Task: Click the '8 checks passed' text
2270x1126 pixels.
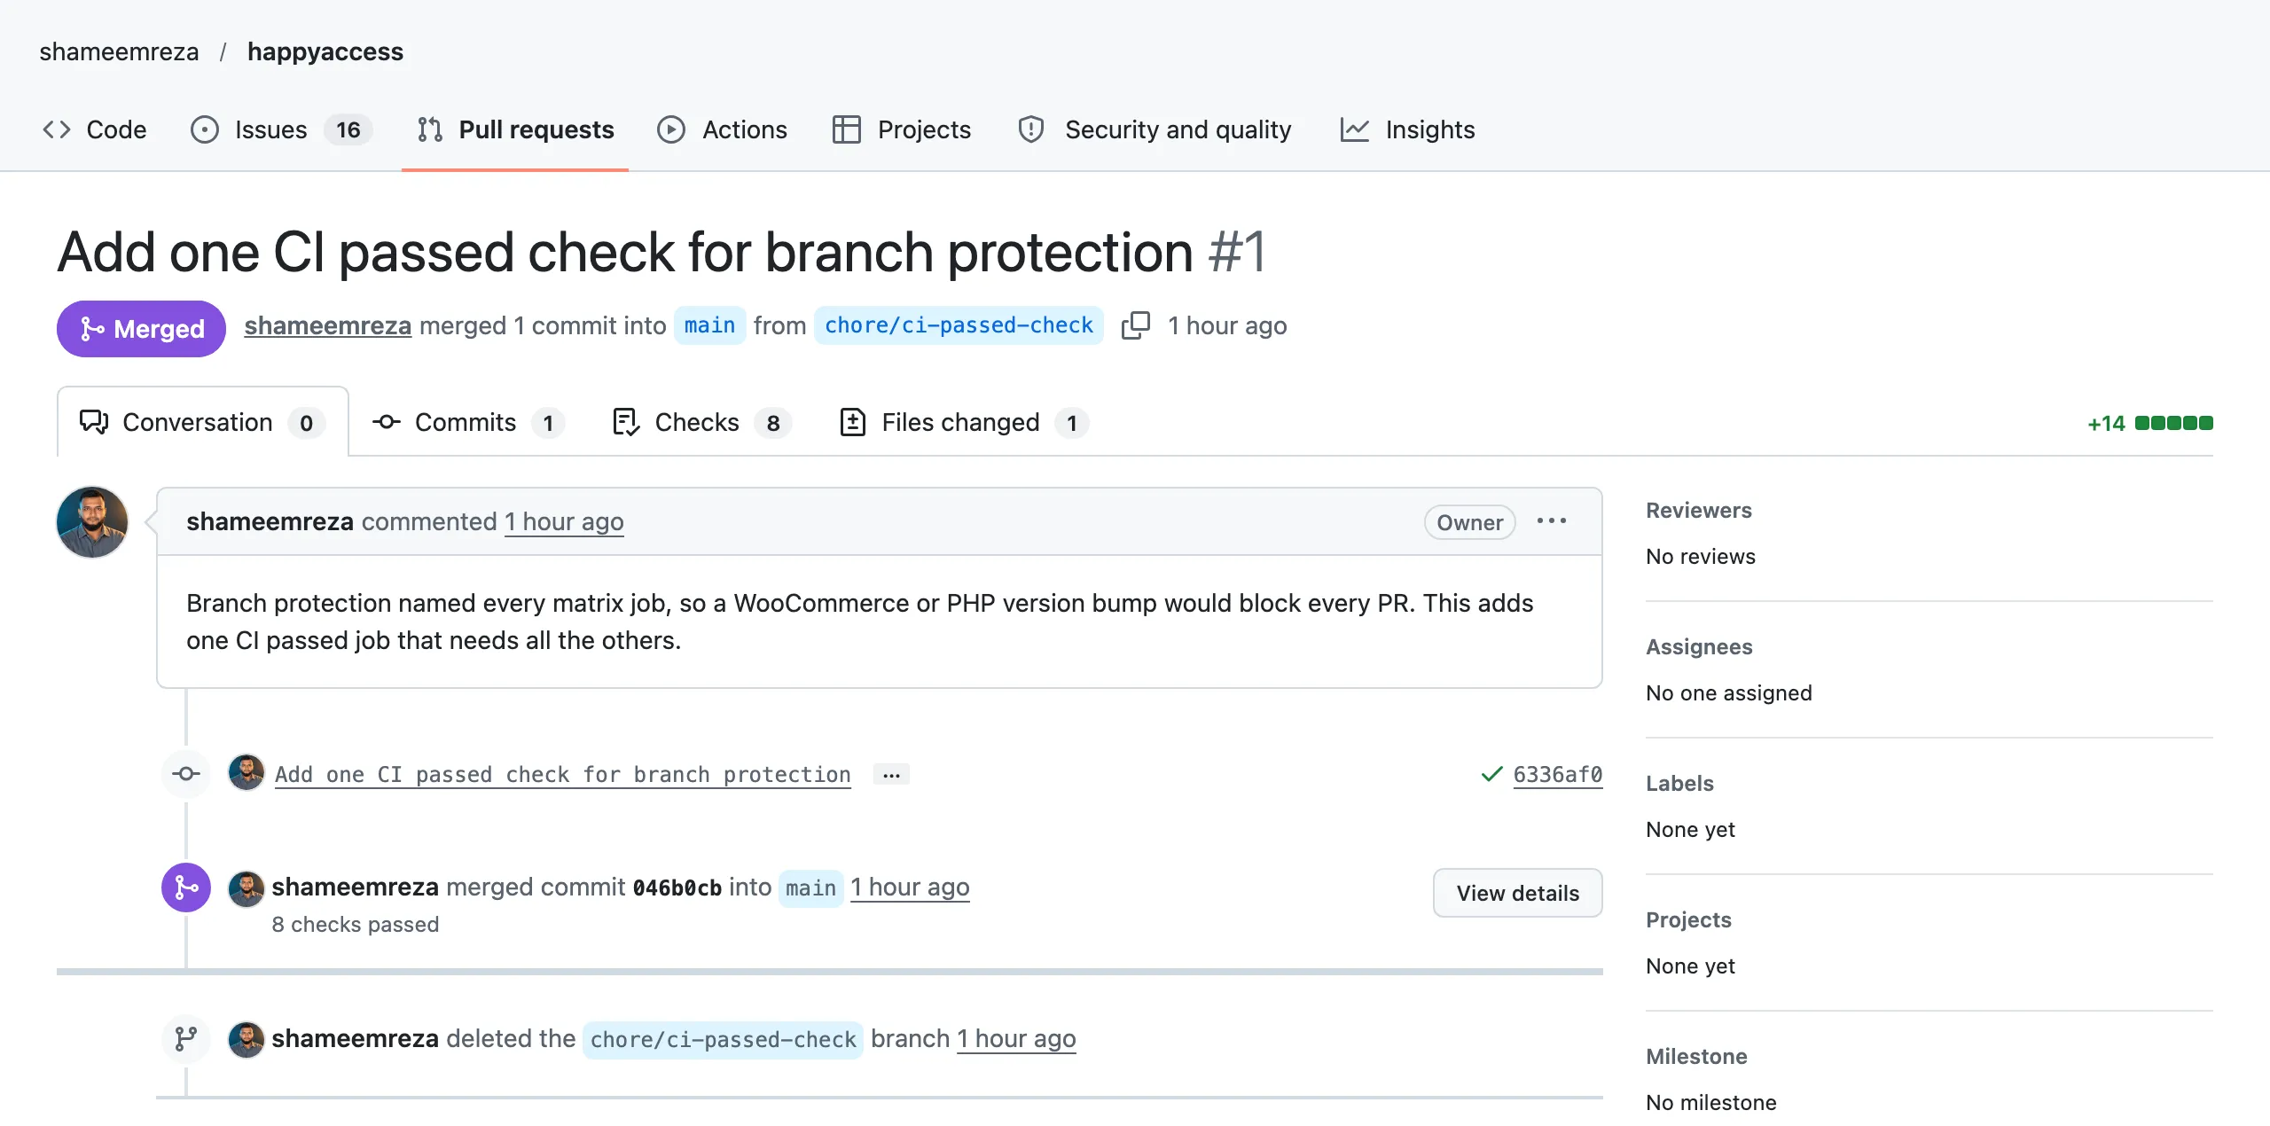Action: [355, 924]
